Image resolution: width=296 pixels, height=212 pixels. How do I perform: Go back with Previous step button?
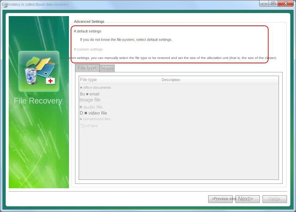[220, 199]
